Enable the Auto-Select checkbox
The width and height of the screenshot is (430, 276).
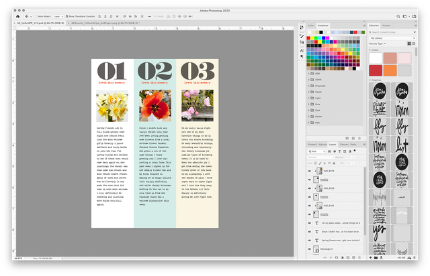point(36,15)
